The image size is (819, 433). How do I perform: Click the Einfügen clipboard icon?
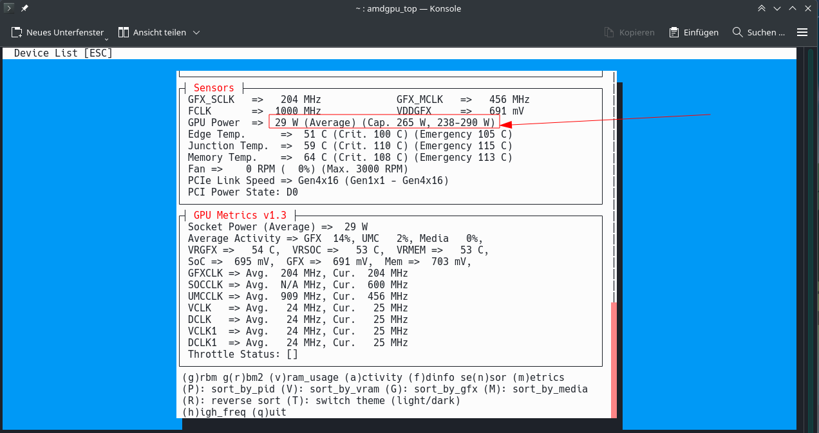click(x=674, y=32)
